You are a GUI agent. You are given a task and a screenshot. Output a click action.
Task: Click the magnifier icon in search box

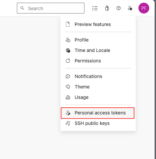[22, 8]
